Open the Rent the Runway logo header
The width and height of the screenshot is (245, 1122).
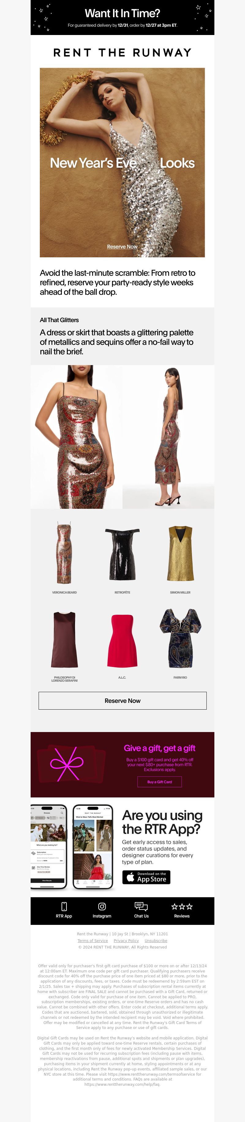pos(123,53)
